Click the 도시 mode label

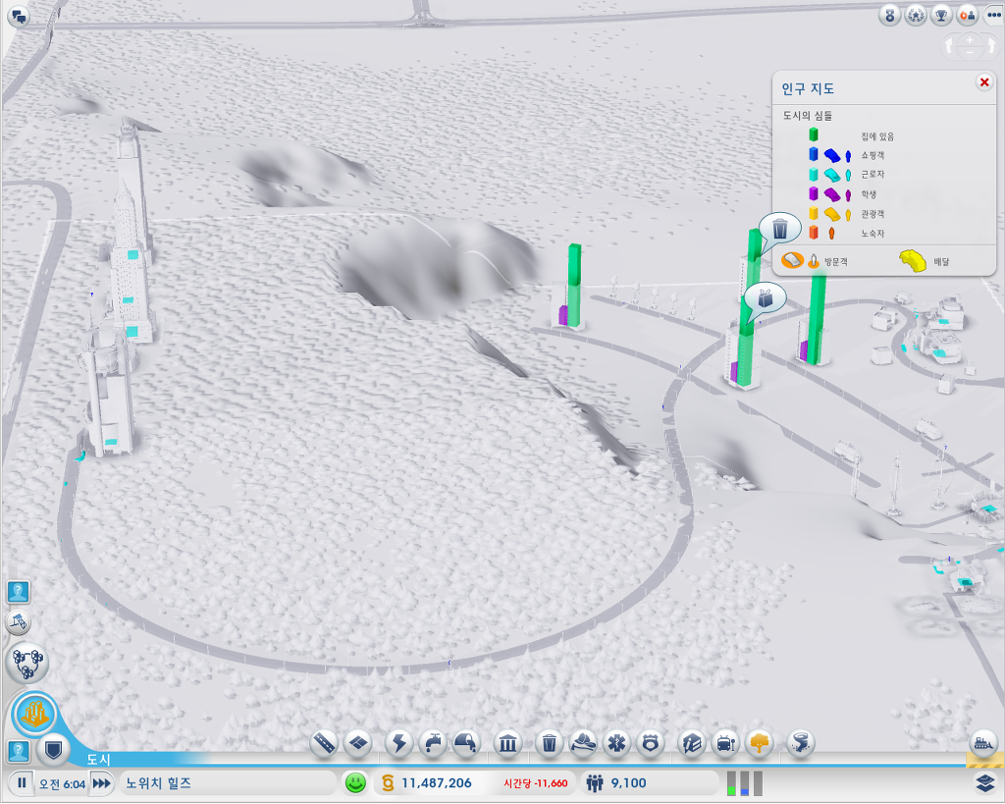click(x=99, y=759)
